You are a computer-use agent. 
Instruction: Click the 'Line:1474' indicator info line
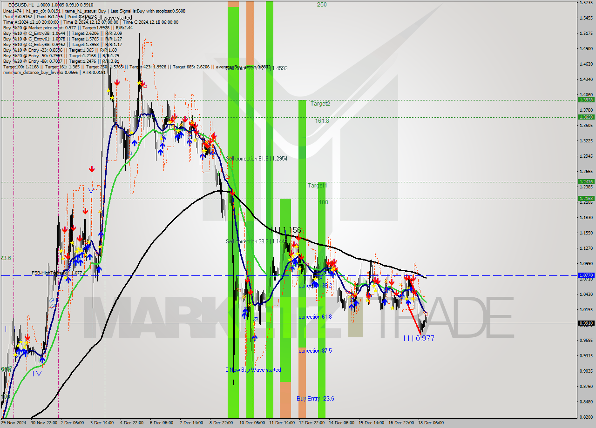pos(94,11)
